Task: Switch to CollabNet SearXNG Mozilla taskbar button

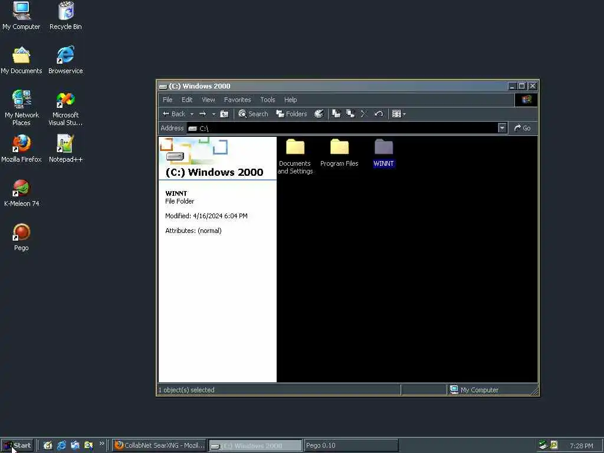Action: [x=159, y=445]
